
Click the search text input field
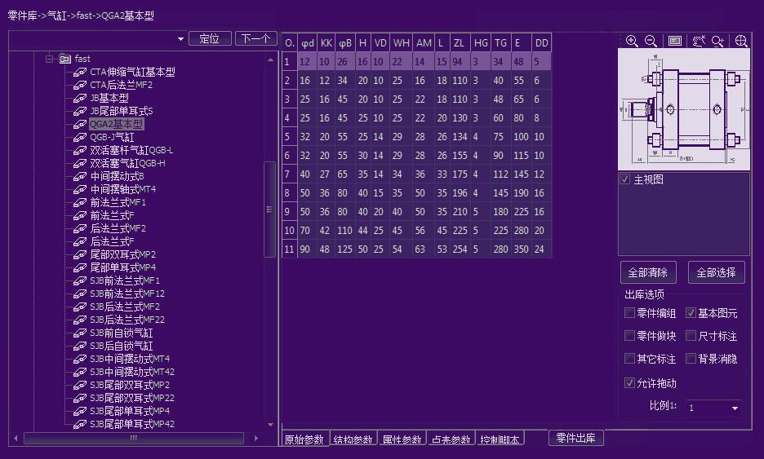pos(92,39)
